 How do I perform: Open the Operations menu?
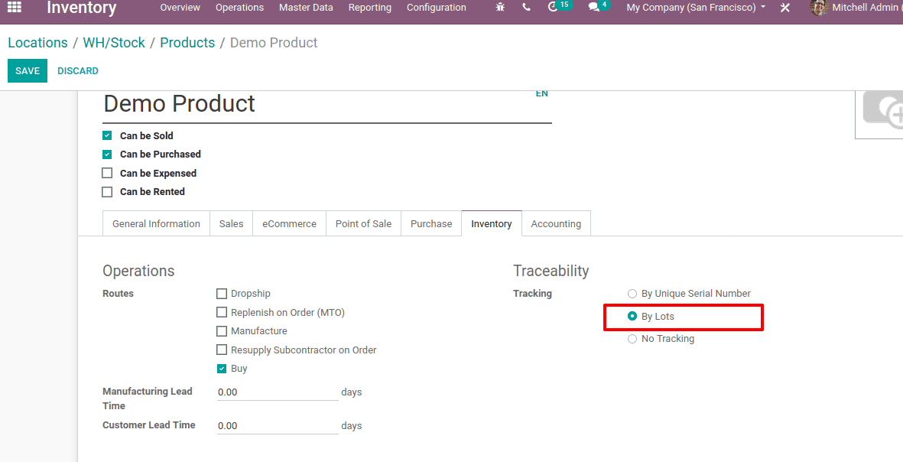239,8
